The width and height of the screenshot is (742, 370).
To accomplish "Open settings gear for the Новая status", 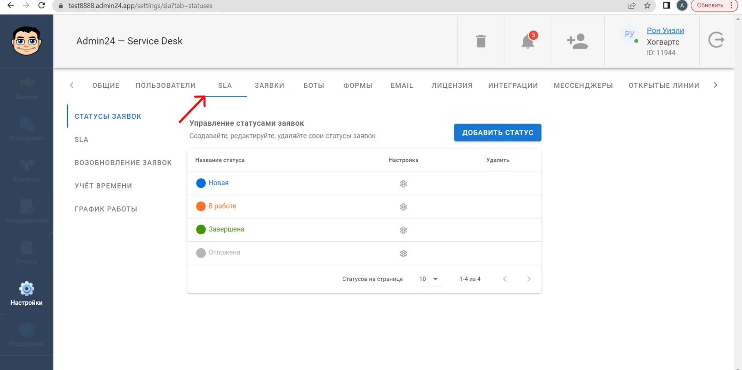I will click(x=403, y=183).
